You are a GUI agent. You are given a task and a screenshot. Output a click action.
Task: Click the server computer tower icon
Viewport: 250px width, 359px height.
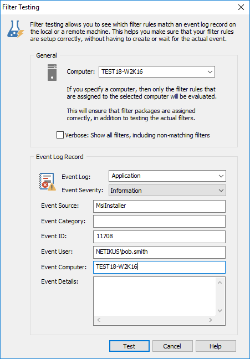(x=52, y=73)
